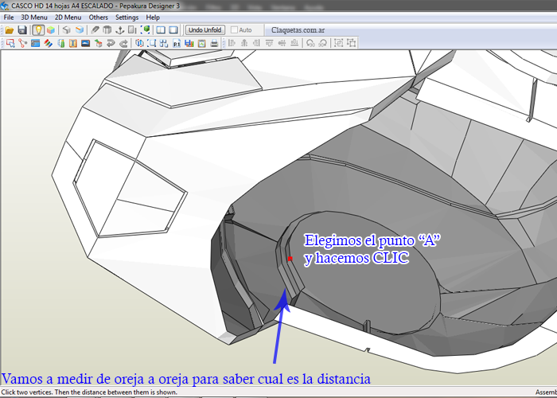Viewport: 557px width, 398px height.
Task: Show split two-pane window layout icon
Action: pos(161,30)
